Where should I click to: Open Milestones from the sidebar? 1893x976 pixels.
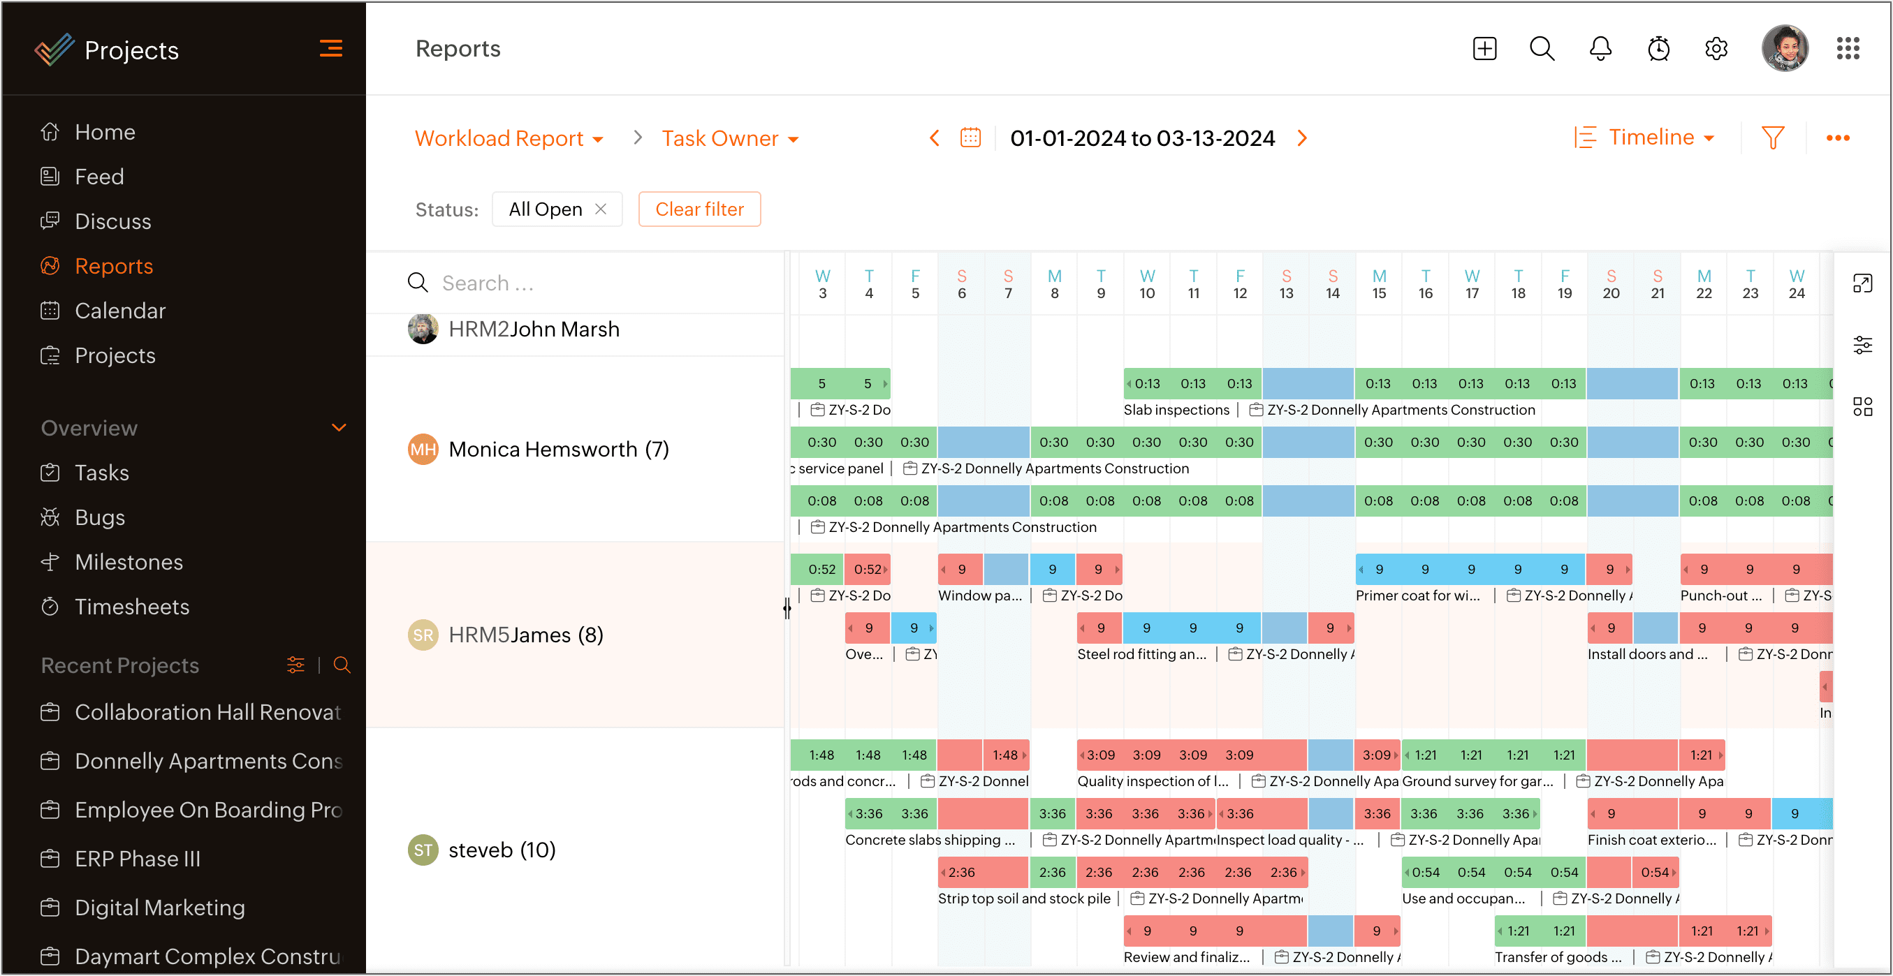point(129,562)
